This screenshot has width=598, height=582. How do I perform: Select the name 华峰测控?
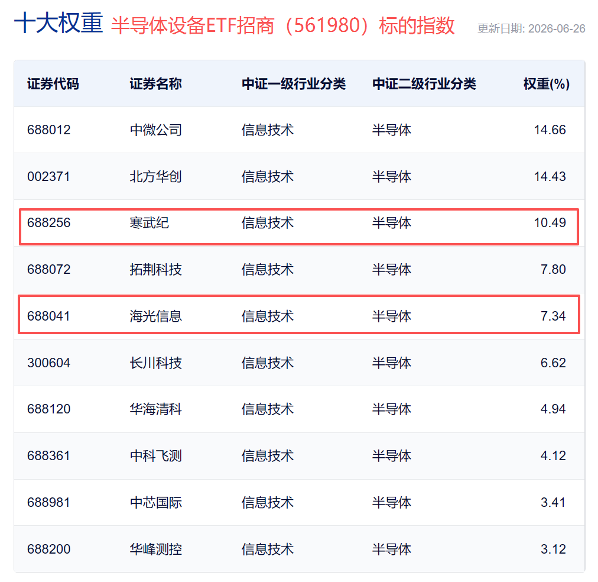155,549
